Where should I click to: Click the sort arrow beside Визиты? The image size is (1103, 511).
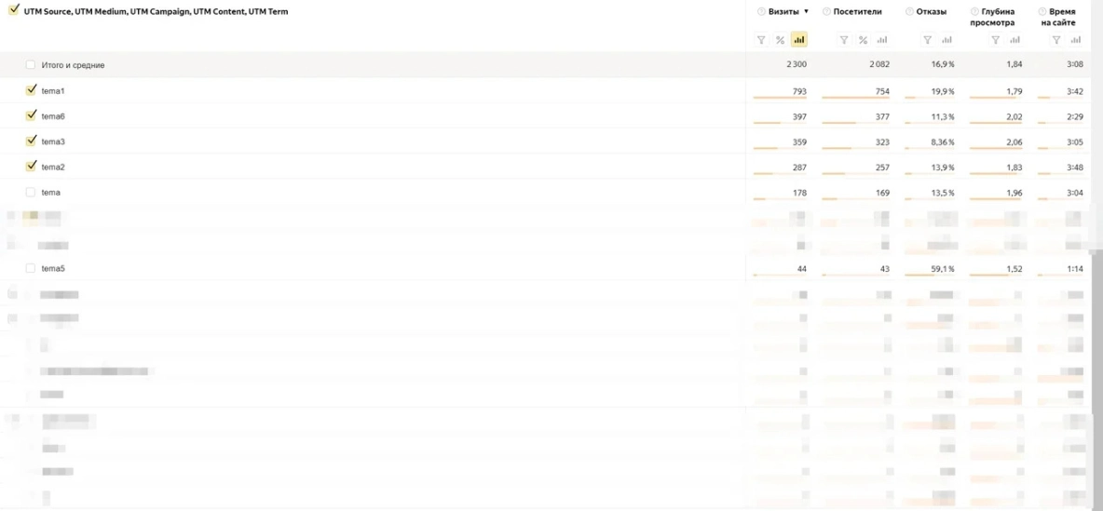(806, 12)
